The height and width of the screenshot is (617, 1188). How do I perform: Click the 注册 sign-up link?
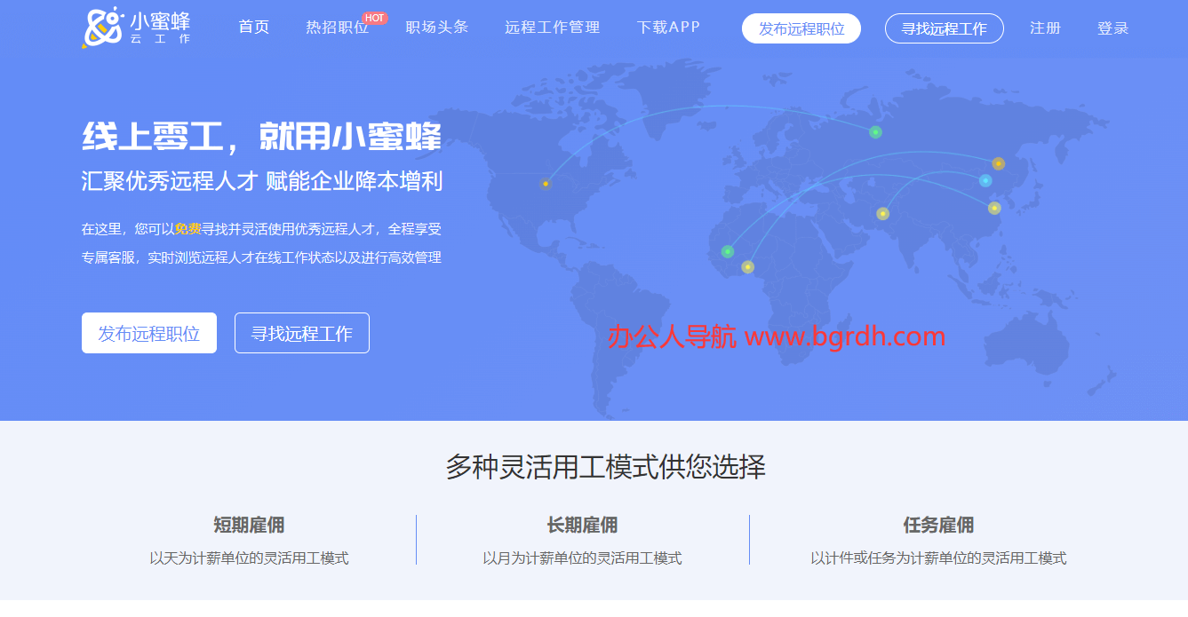tap(1045, 28)
